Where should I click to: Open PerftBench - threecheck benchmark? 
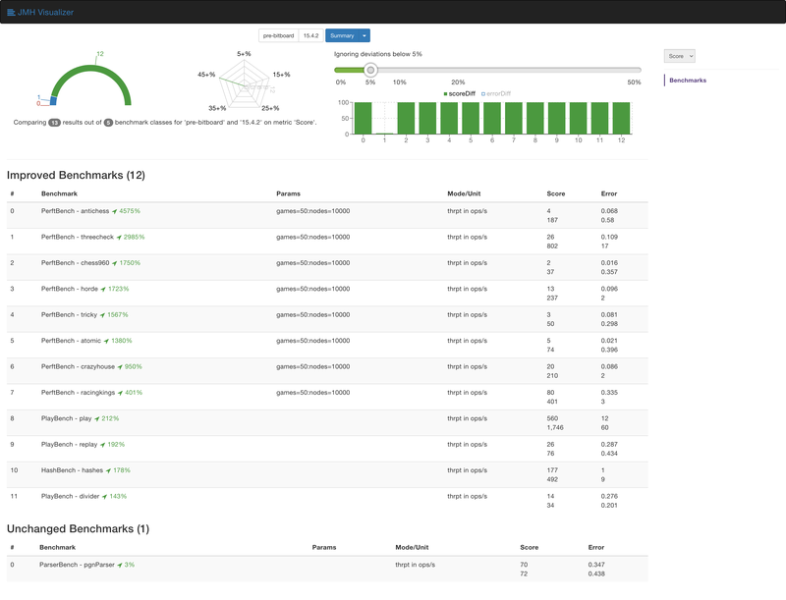click(78, 238)
